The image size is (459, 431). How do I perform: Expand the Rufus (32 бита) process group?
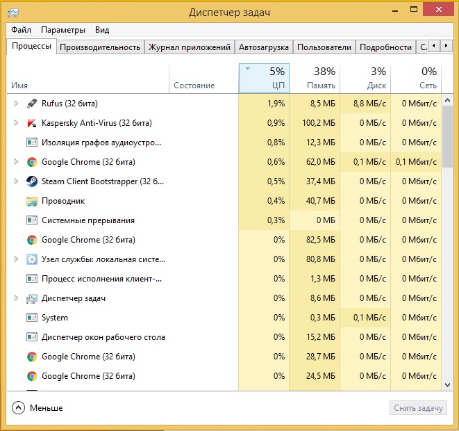[x=17, y=104]
